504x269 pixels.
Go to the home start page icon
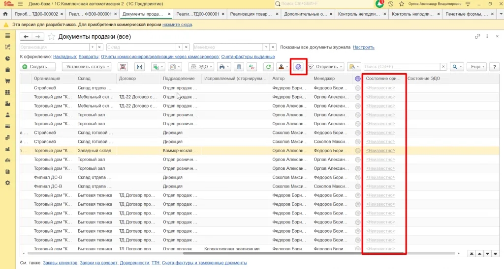pyautogui.click(x=5, y=14)
